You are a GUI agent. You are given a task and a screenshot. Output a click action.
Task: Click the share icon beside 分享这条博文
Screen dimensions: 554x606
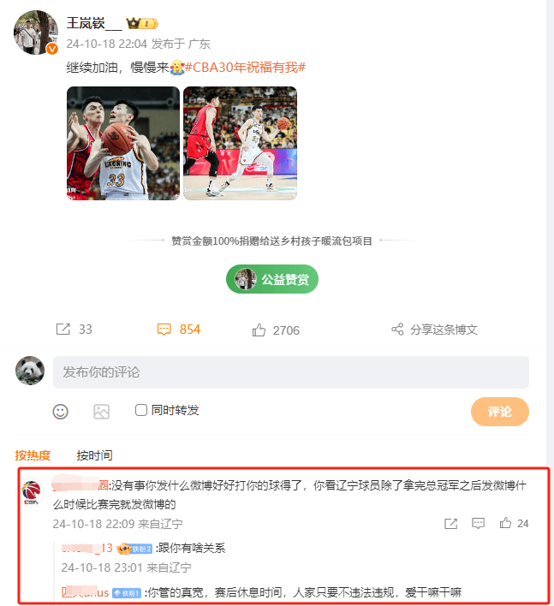(x=397, y=330)
